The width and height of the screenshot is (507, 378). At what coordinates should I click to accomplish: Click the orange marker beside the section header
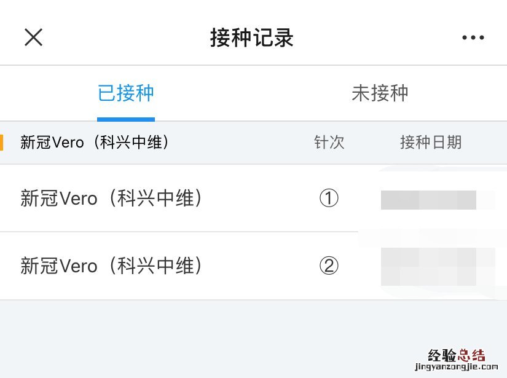[2, 142]
